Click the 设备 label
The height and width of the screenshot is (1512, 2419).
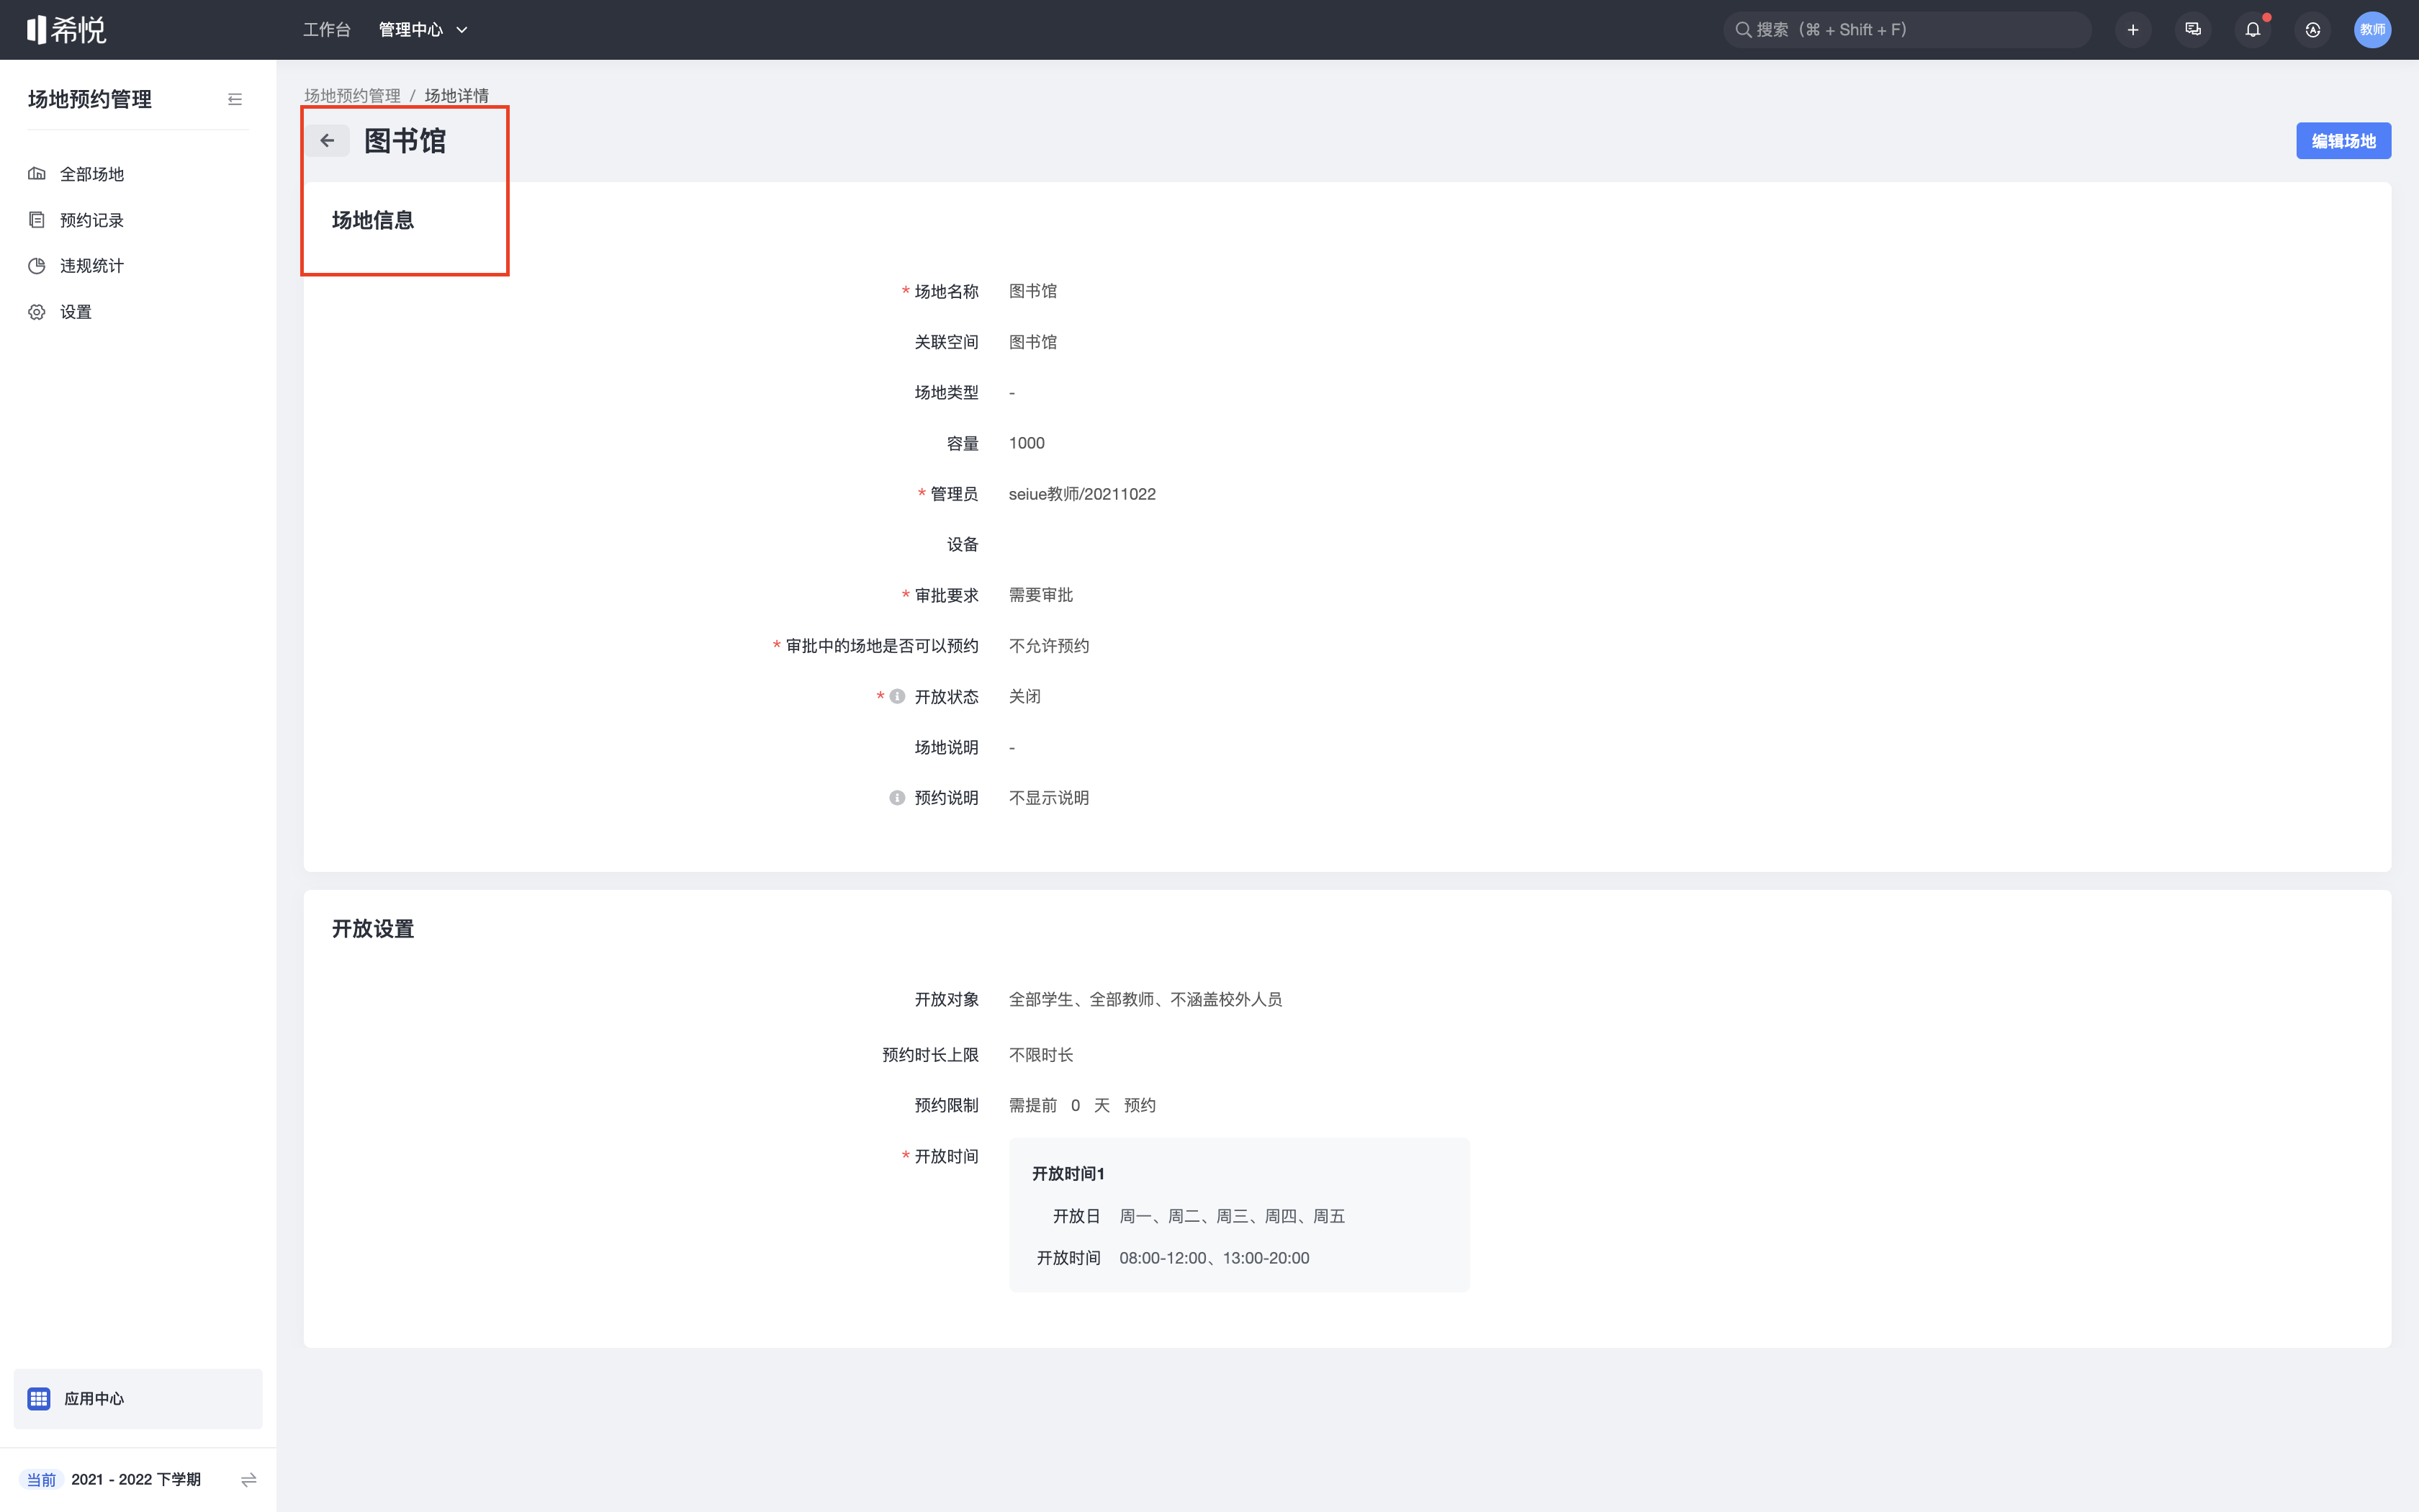tap(963, 545)
